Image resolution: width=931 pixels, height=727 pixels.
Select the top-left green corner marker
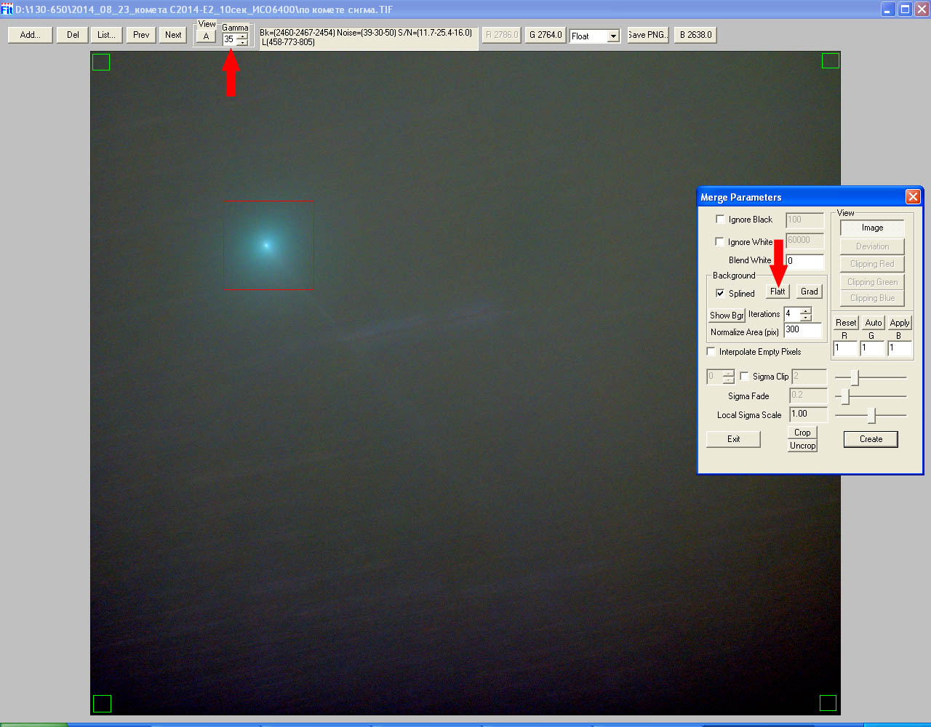click(x=101, y=63)
